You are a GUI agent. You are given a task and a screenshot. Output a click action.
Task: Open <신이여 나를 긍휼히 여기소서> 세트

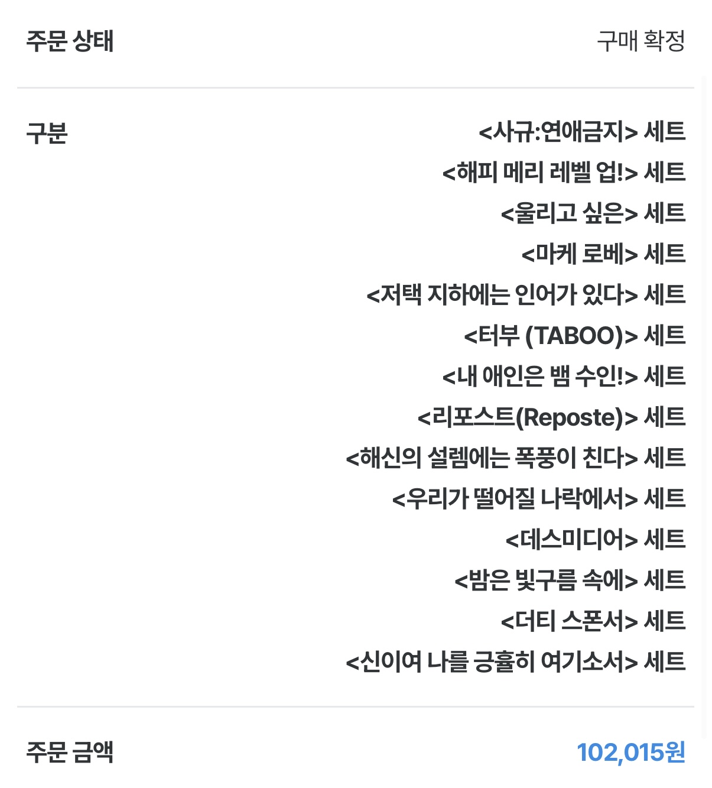pyautogui.click(x=515, y=662)
